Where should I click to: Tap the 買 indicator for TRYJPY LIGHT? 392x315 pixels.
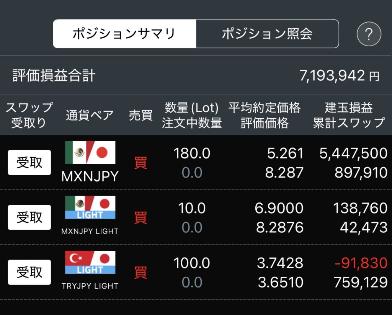click(x=140, y=273)
